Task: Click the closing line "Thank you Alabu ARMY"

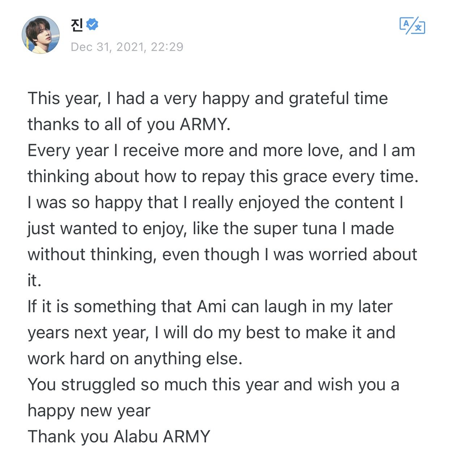Action: [x=119, y=437]
